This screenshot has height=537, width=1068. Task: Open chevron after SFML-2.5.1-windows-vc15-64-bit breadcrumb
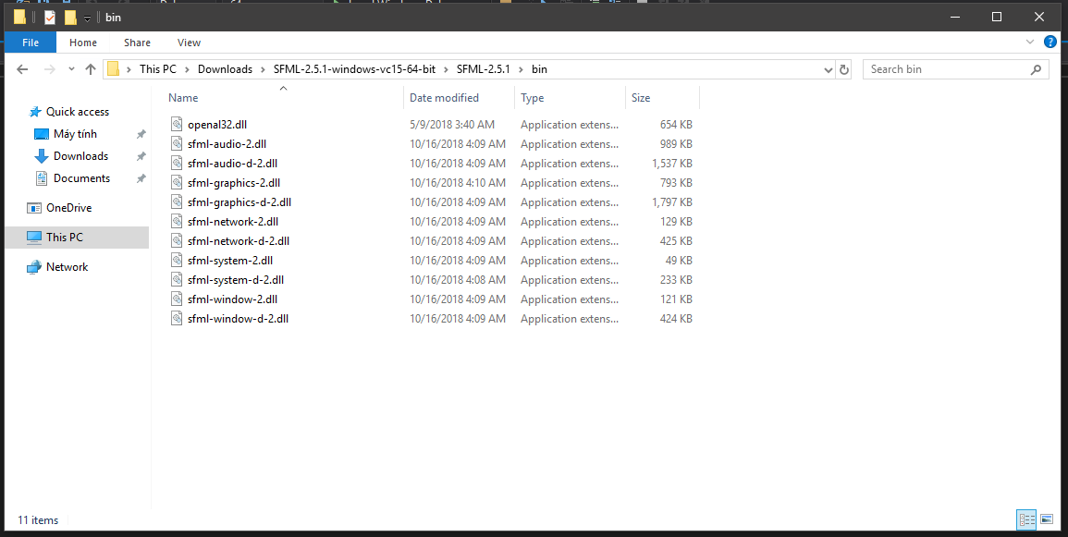(446, 69)
